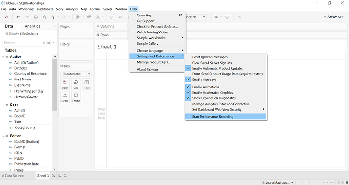Select Manage Product Keys menu item

pyautogui.click(x=158, y=62)
